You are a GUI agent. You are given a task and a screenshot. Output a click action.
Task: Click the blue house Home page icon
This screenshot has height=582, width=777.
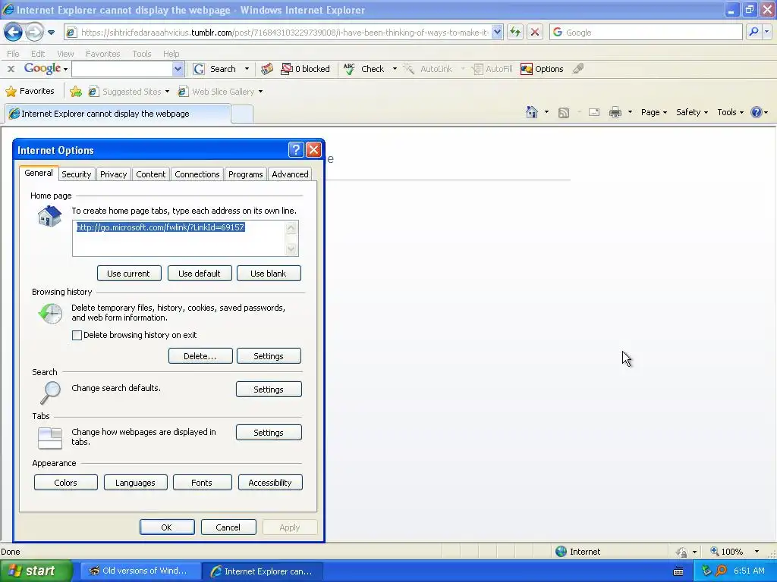click(49, 216)
